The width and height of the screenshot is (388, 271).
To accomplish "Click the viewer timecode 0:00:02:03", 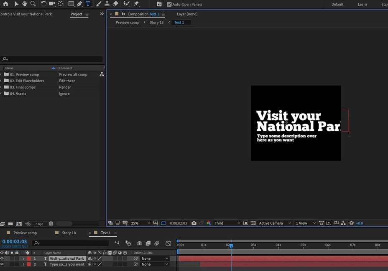I will (179, 223).
